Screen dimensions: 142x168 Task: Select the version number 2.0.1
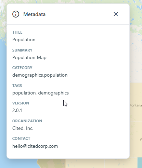(17, 110)
